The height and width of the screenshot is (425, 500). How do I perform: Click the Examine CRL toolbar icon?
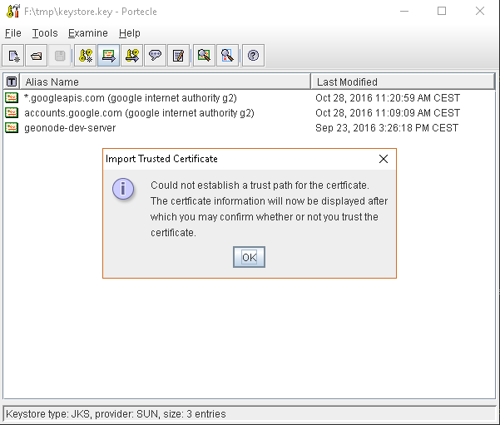tap(226, 56)
